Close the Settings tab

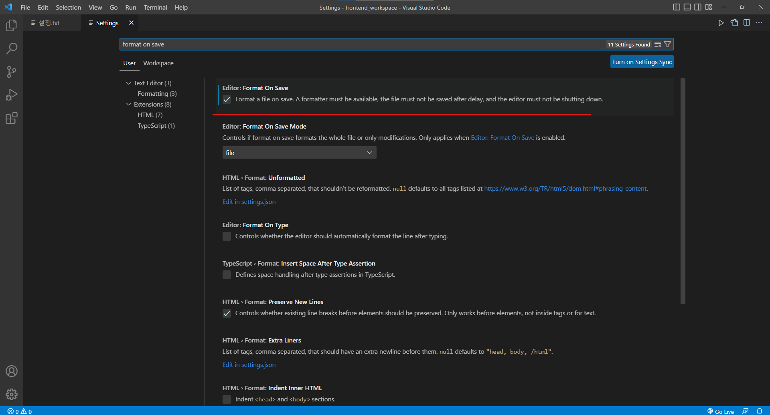131,23
